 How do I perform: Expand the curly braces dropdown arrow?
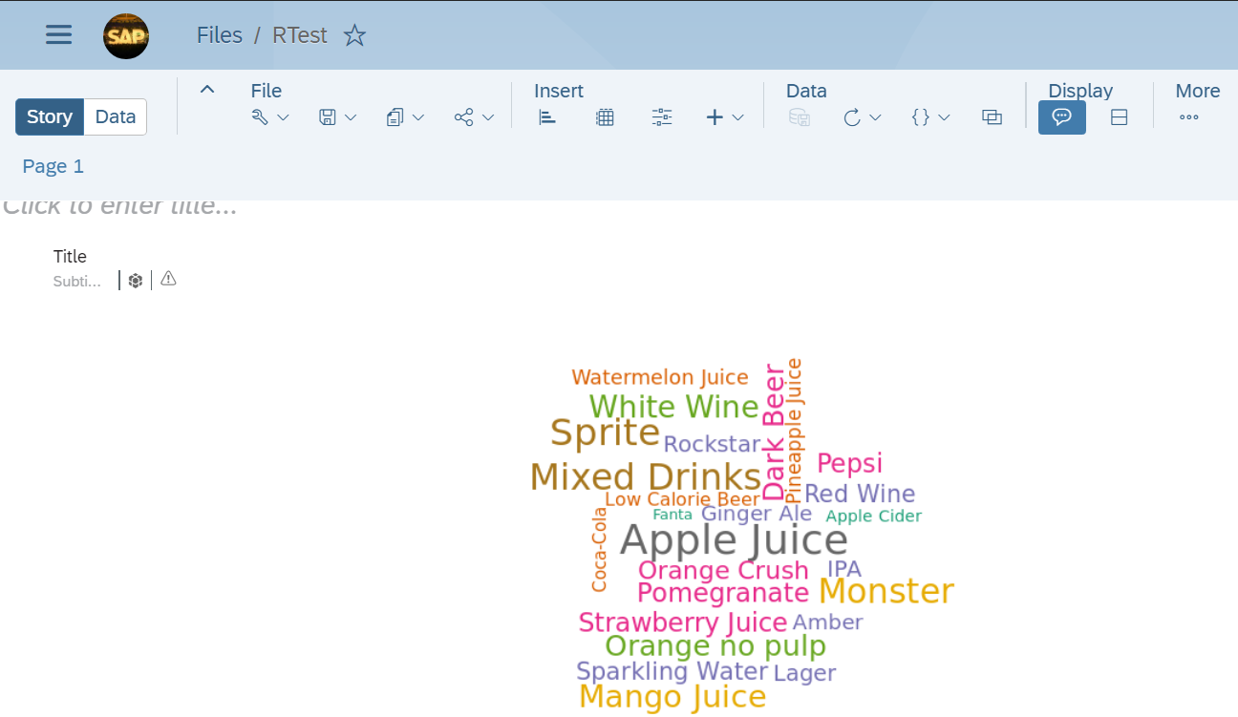[x=944, y=117]
